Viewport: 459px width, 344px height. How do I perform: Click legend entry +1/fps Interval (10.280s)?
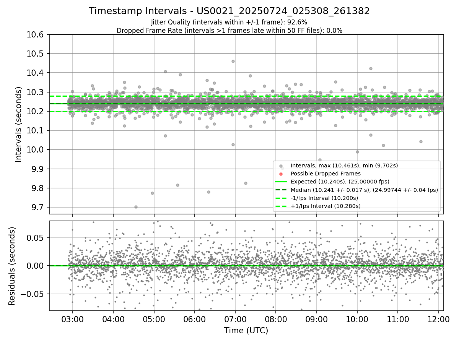tap(326, 206)
